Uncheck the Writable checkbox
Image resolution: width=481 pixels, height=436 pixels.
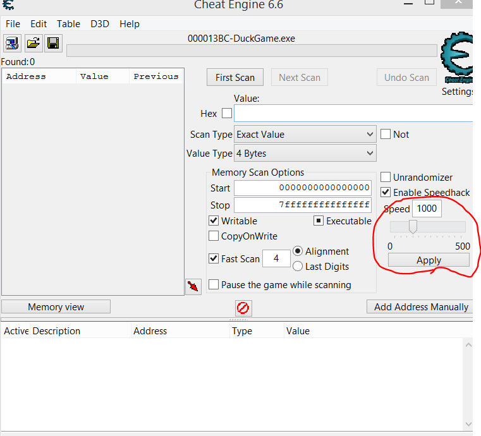click(214, 221)
